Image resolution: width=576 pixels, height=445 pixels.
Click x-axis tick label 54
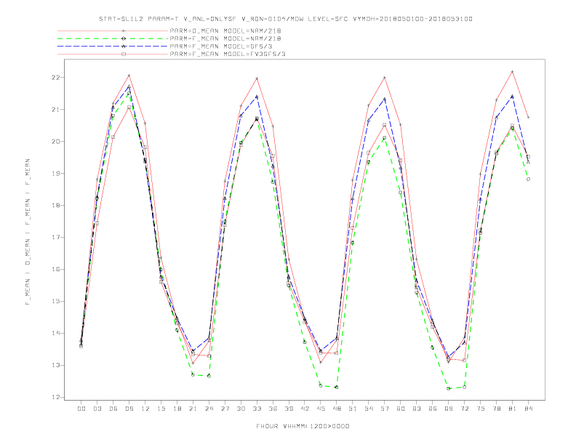(369, 409)
